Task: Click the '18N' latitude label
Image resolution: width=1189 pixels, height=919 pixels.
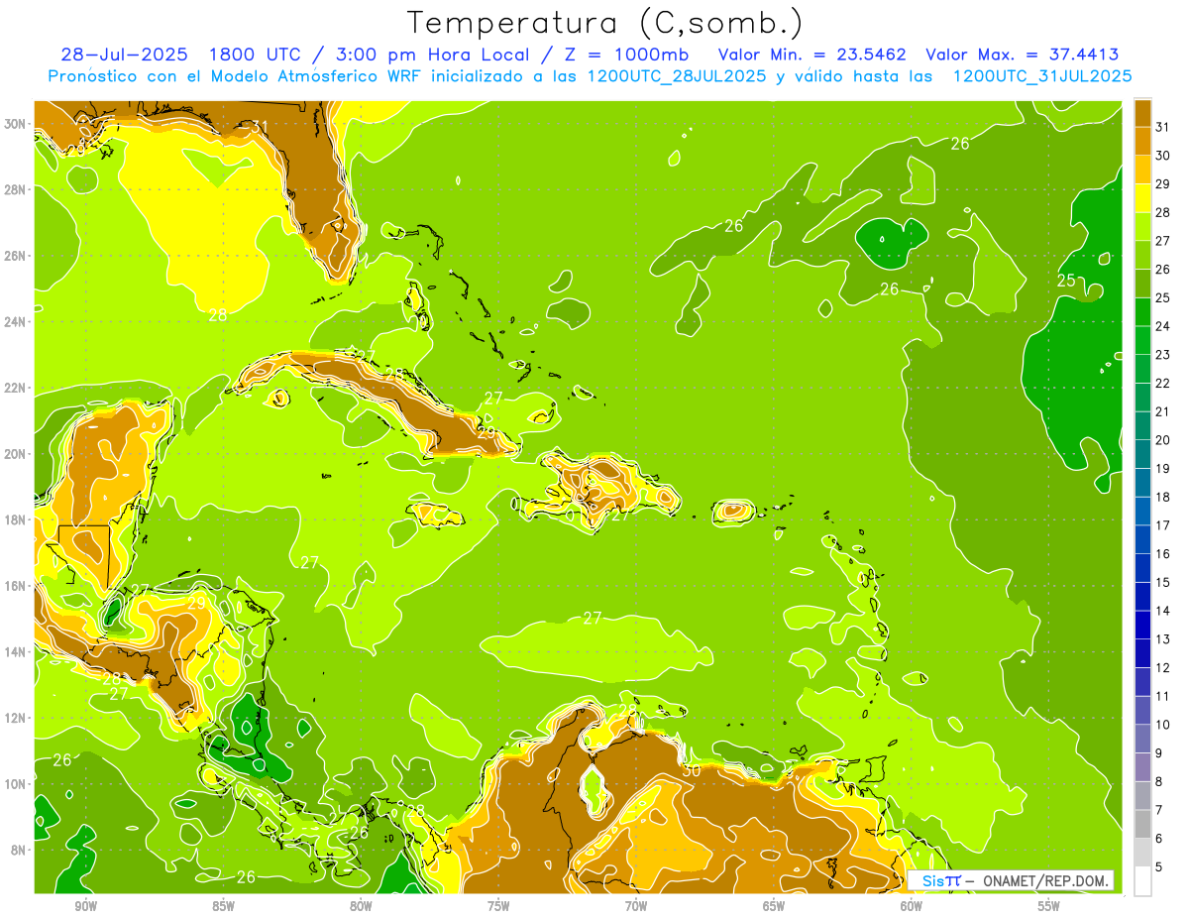Action: (16, 519)
